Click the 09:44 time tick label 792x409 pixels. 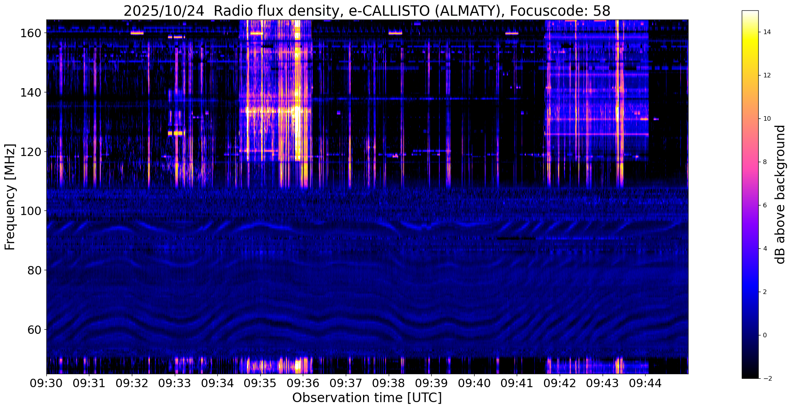coord(646,383)
